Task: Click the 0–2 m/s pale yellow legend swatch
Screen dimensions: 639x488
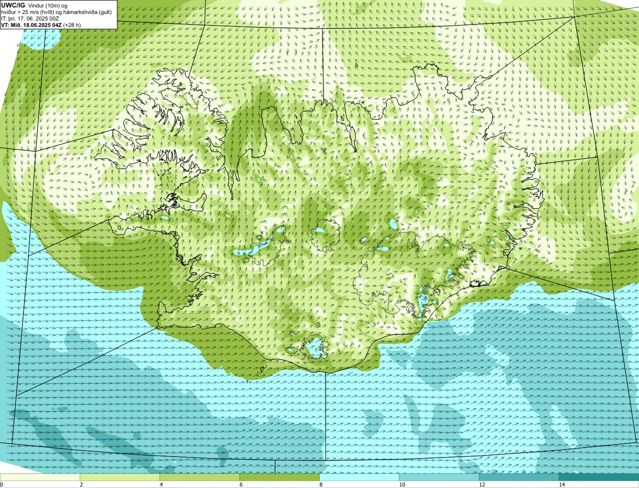Action: pos(40,477)
